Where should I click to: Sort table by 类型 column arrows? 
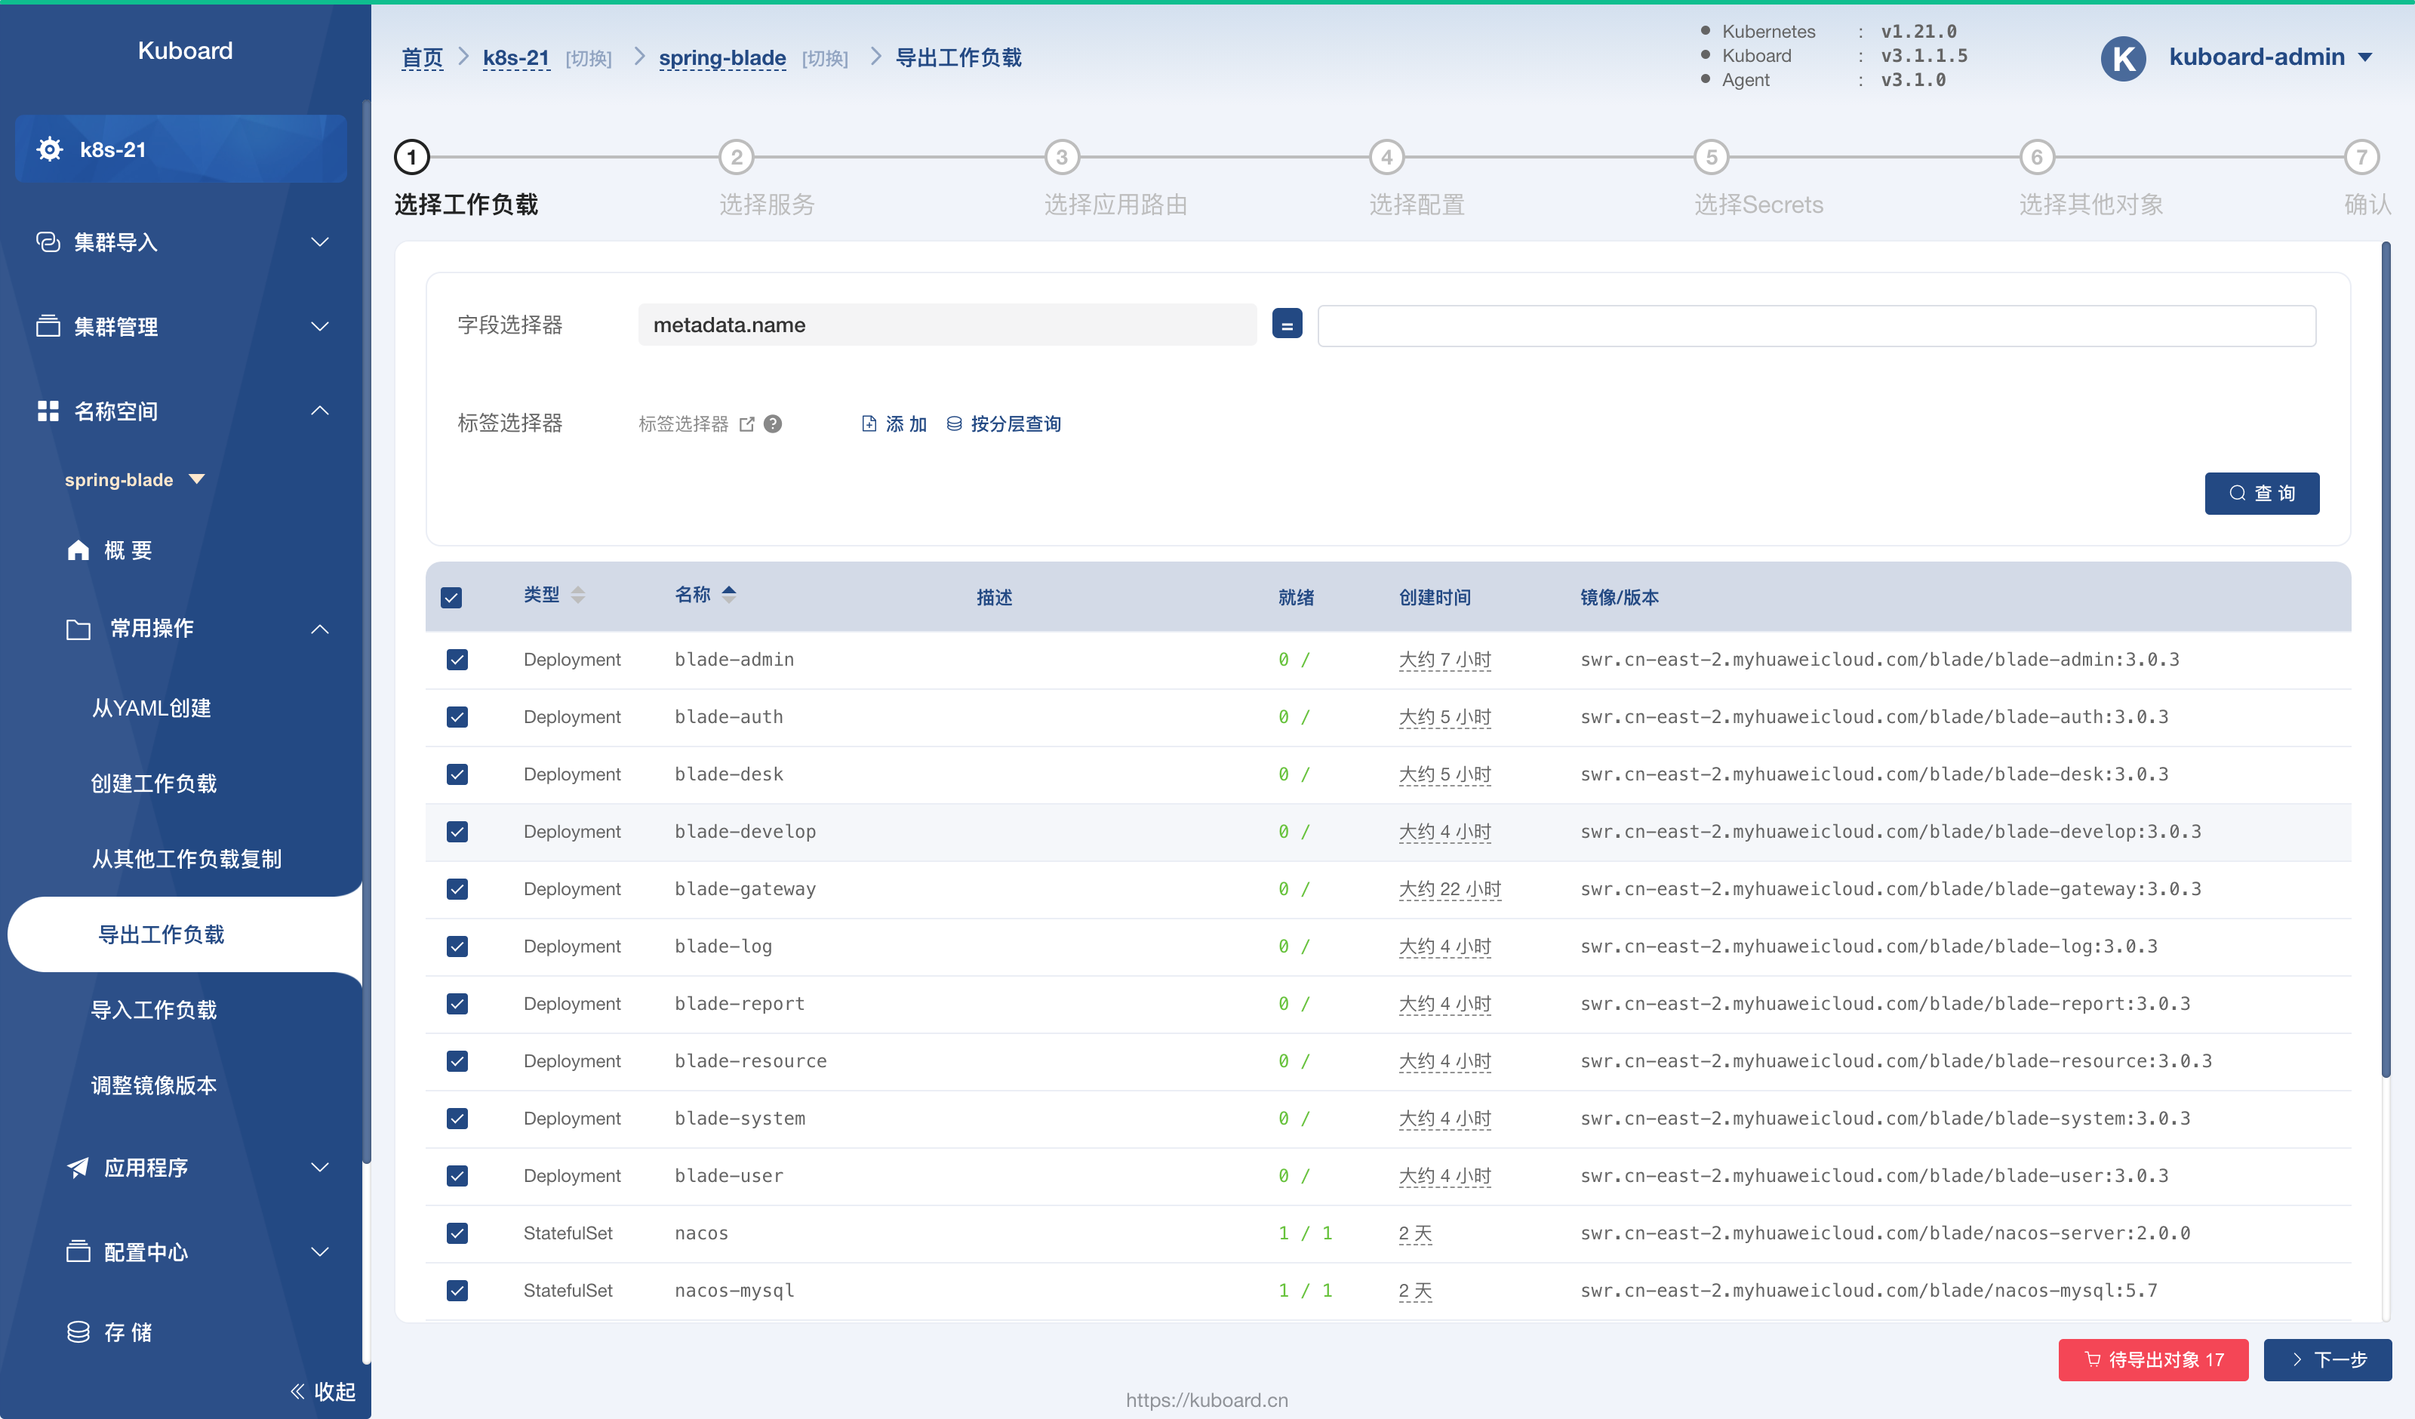click(x=578, y=595)
